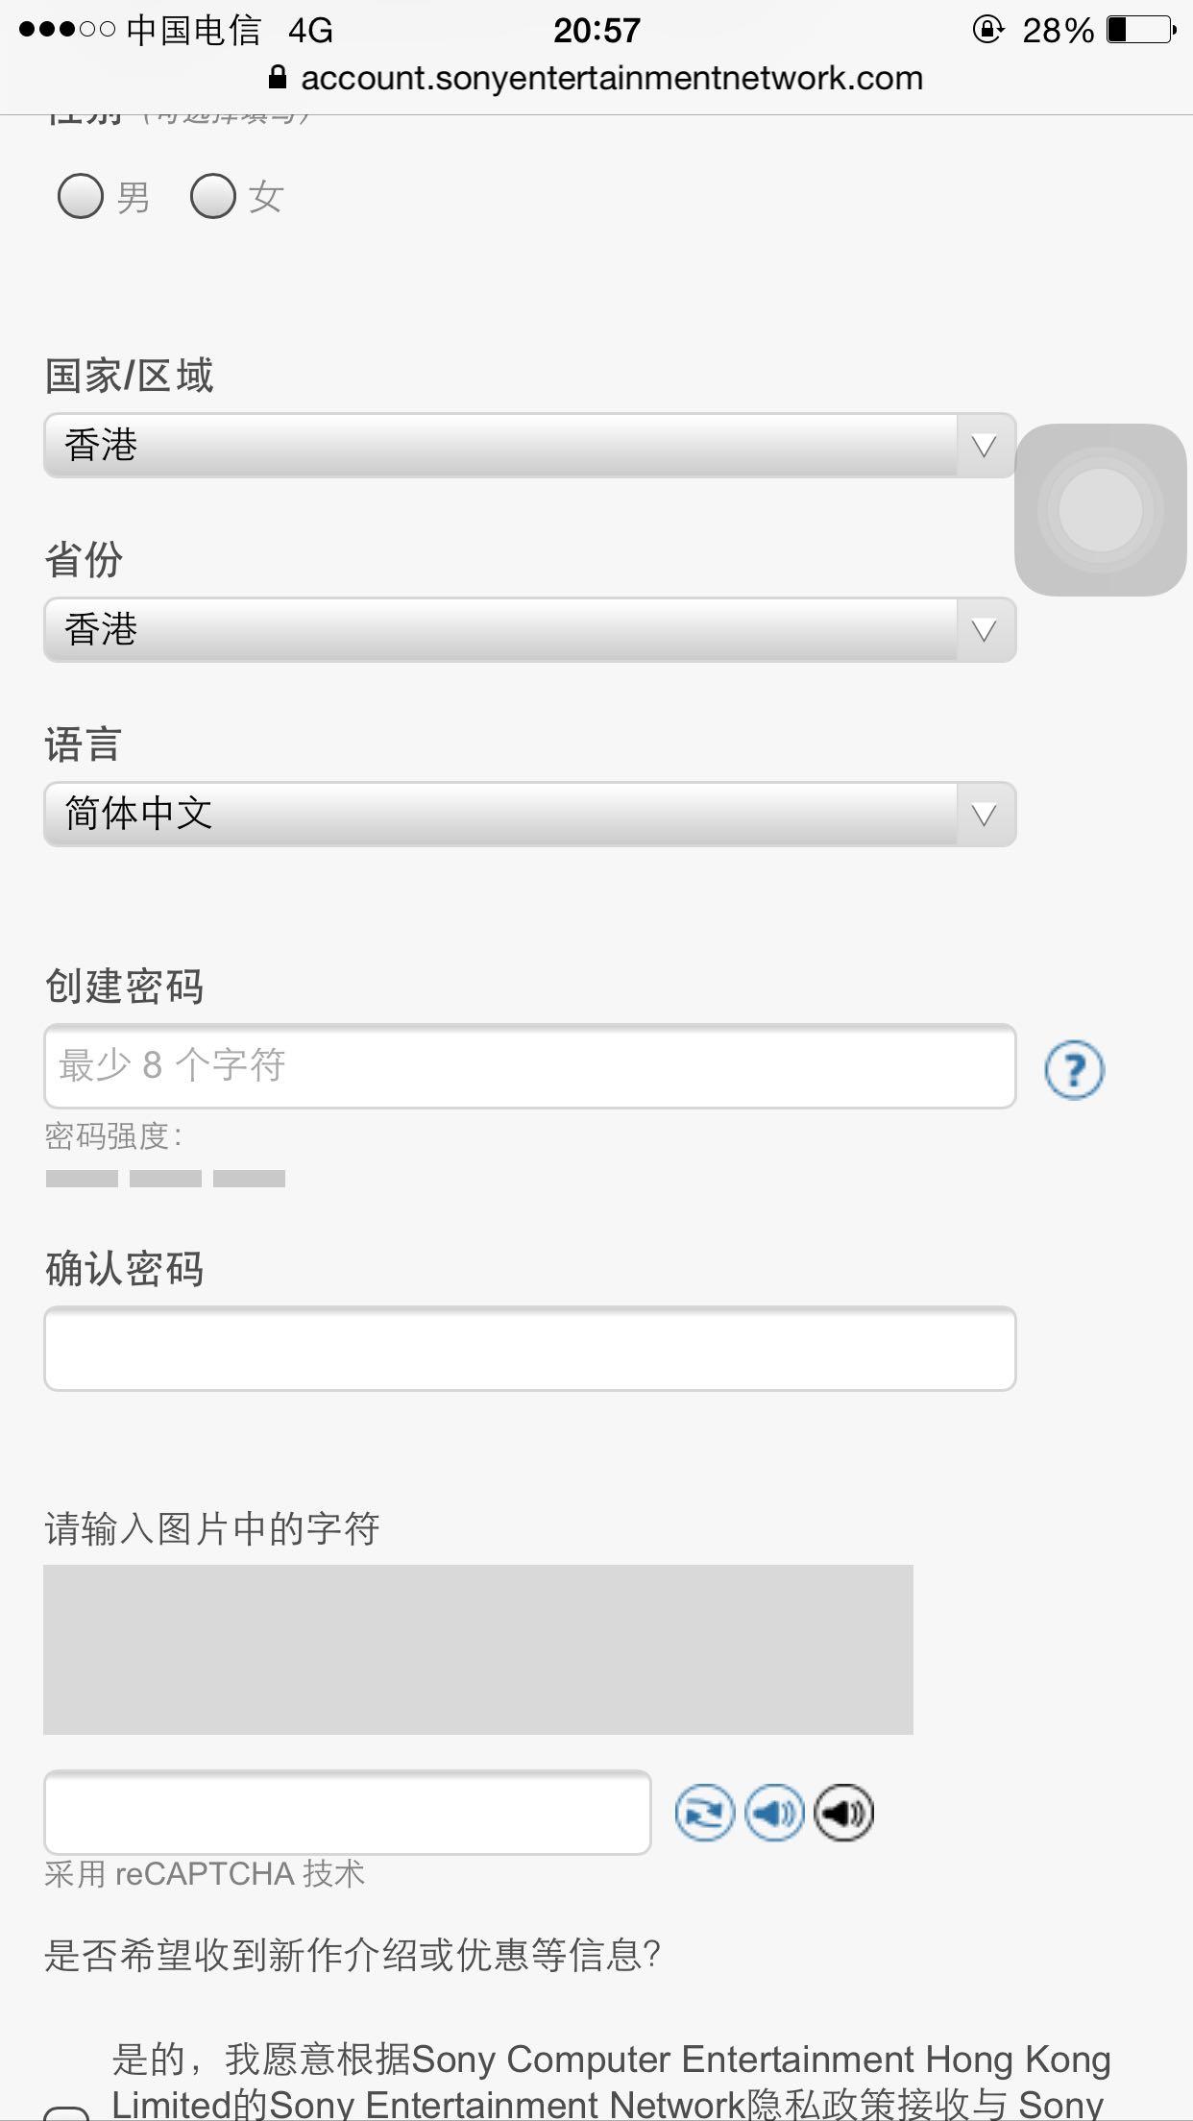This screenshot has height=2121, width=1193.
Task: Tap the browser address bar
Action: point(596,79)
